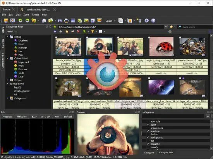213x159 pixels.
Task: Open the Tools menu
Action: click(x=26, y=15)
